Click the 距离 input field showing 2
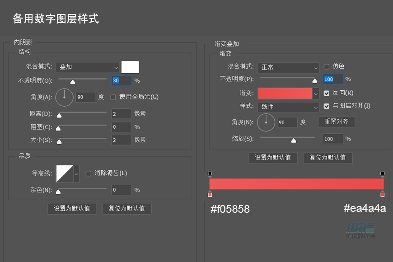This screenshot has height=262, width=393. click(121, 114)
